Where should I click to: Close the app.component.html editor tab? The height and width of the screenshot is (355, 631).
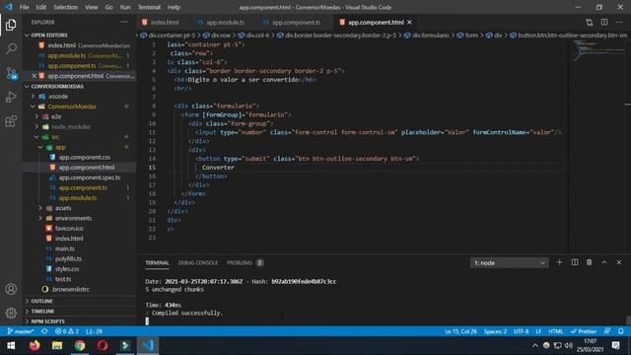pos(409,22)
